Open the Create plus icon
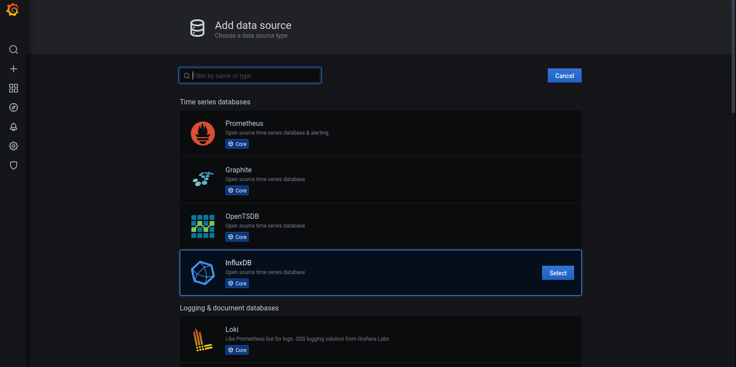Viewport: 736px width, 367px height. pos(14,69)
